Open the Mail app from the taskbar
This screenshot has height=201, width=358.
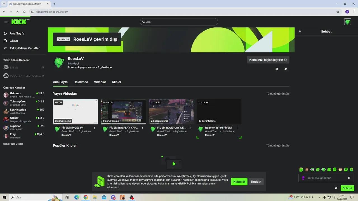[x=104, y=197]
